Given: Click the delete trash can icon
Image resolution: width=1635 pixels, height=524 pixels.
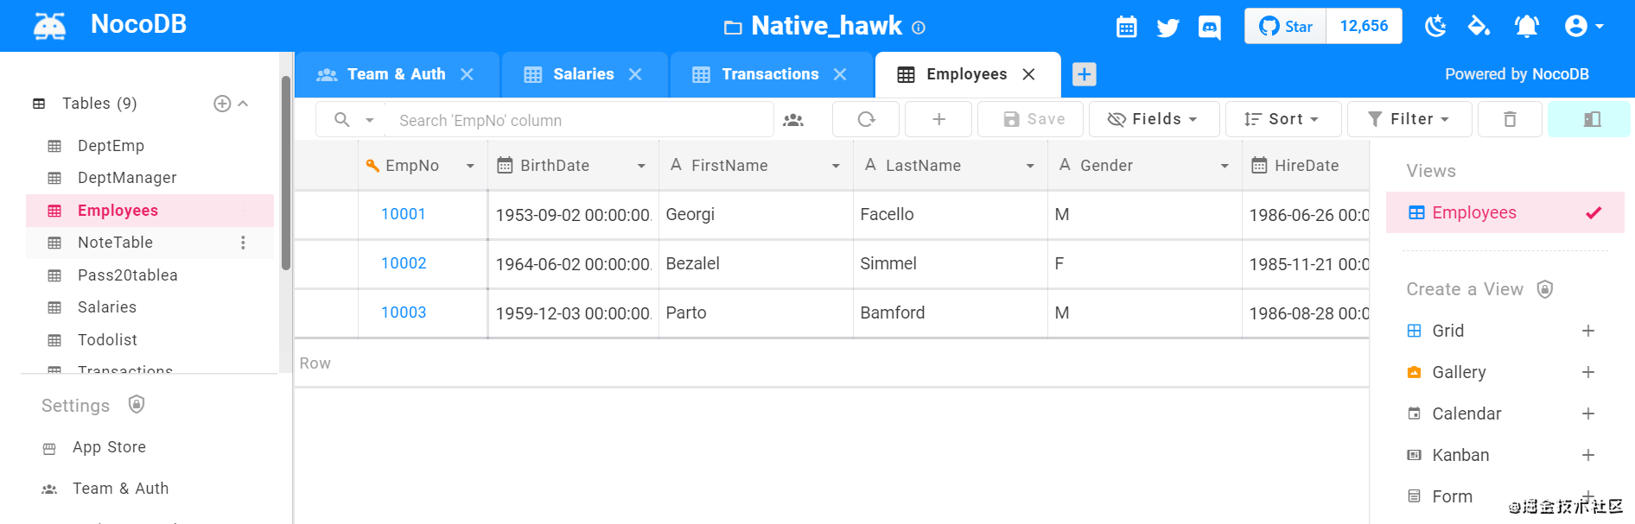Looking at the screenshot, I should [x=1510, y=119].
